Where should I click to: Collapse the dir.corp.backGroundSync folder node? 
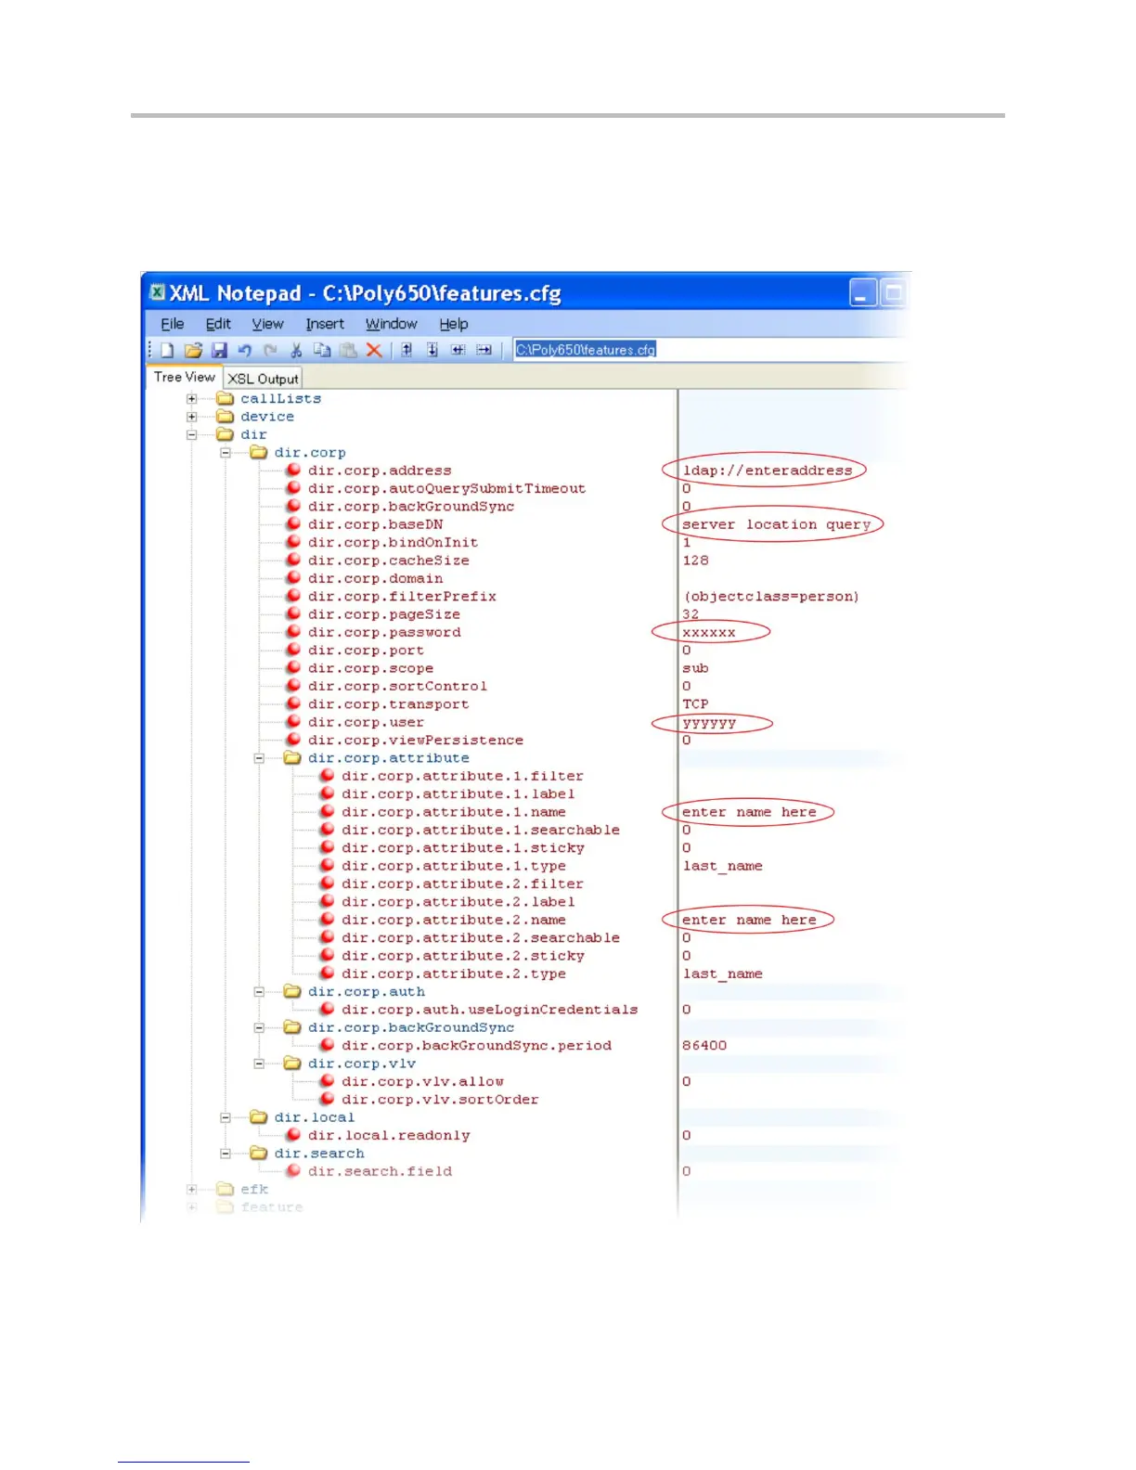tap(260, 1027)
